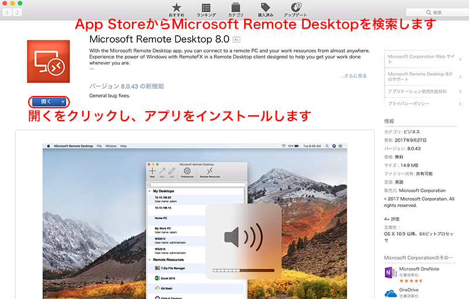The width and height of the screenshot is (469, 299).
Task: Open the おすすめ (Featured) star tab
Action: click(x=176, y=10)
